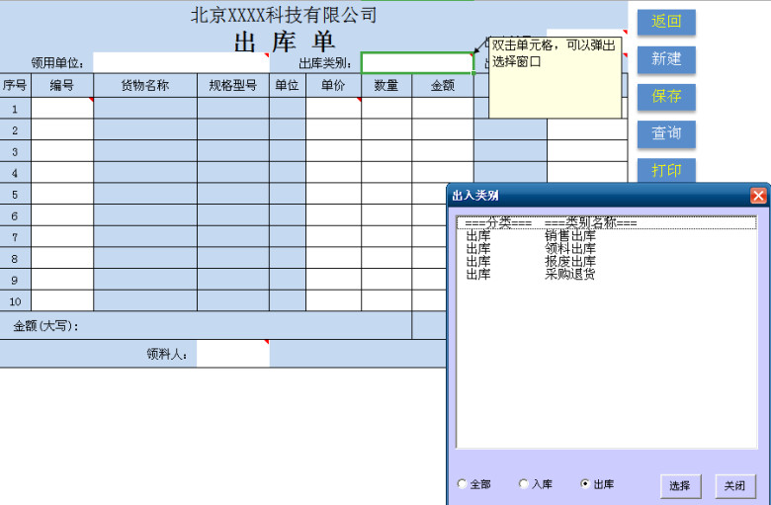Select the 报废出库 list row
Screen dimensions: 771x505
[x=607, y=262]
